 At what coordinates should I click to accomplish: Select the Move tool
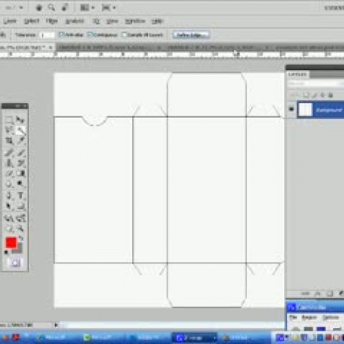click(21, 120)
